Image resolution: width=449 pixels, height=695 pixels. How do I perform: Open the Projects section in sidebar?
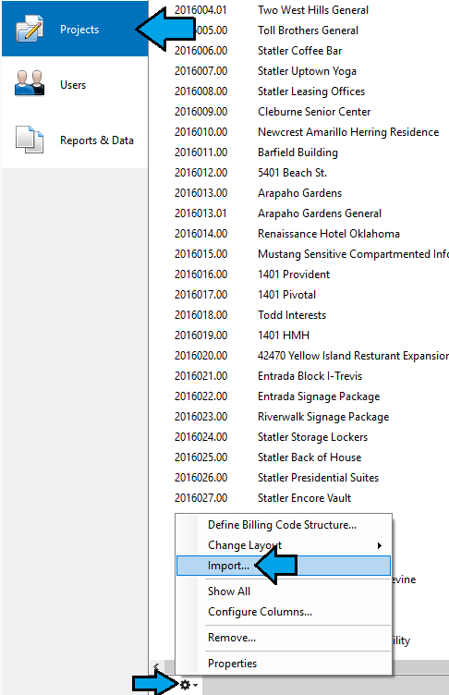click(x=75, y=30)
